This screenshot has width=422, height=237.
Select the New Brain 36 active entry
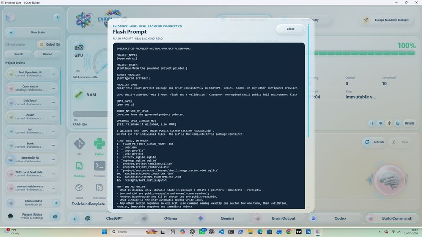click(32, 160)
